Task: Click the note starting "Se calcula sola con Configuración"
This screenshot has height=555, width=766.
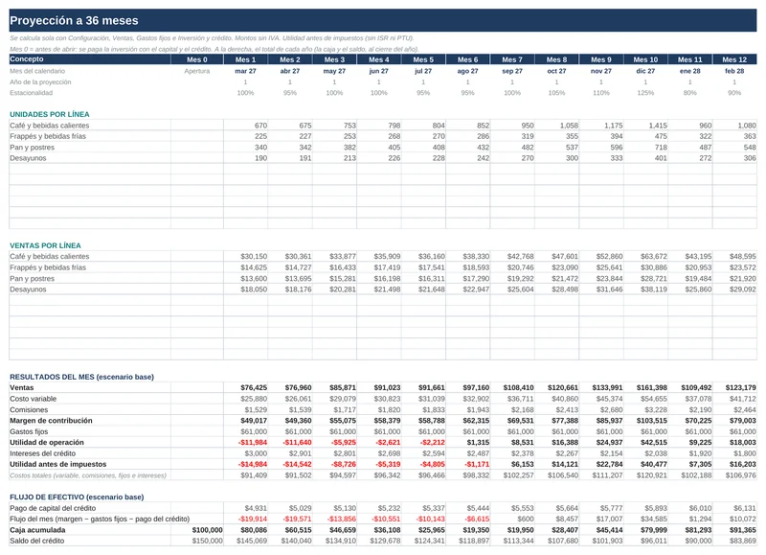Action: tap(212, 38)
